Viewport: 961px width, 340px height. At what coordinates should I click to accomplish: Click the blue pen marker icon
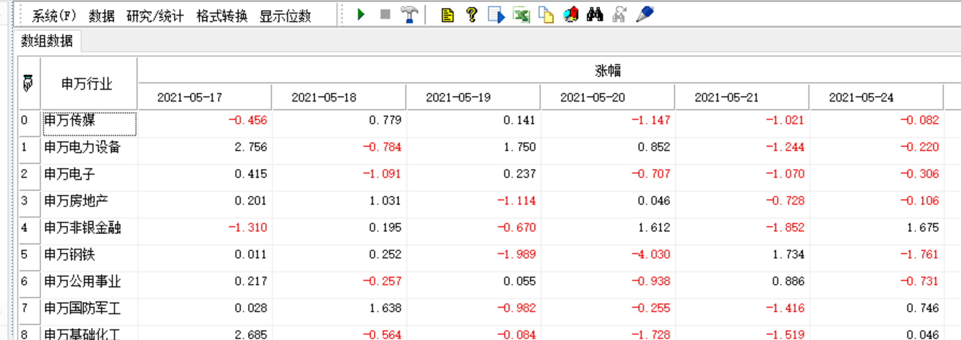click(x=644, y=14)
